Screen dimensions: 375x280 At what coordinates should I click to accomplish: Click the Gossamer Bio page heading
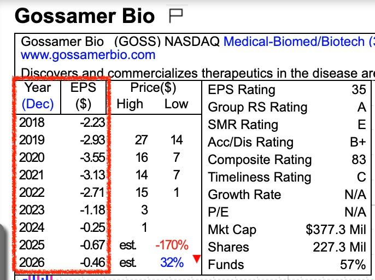(x=85, y=16)
